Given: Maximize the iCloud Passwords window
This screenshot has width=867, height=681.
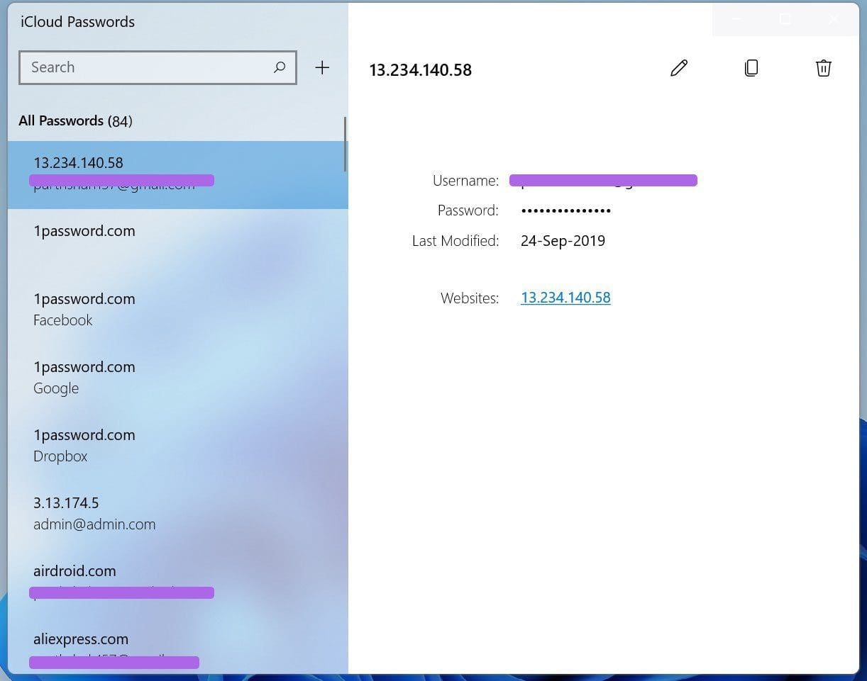Looking at the screenshot, I should (x=785, y=20).
